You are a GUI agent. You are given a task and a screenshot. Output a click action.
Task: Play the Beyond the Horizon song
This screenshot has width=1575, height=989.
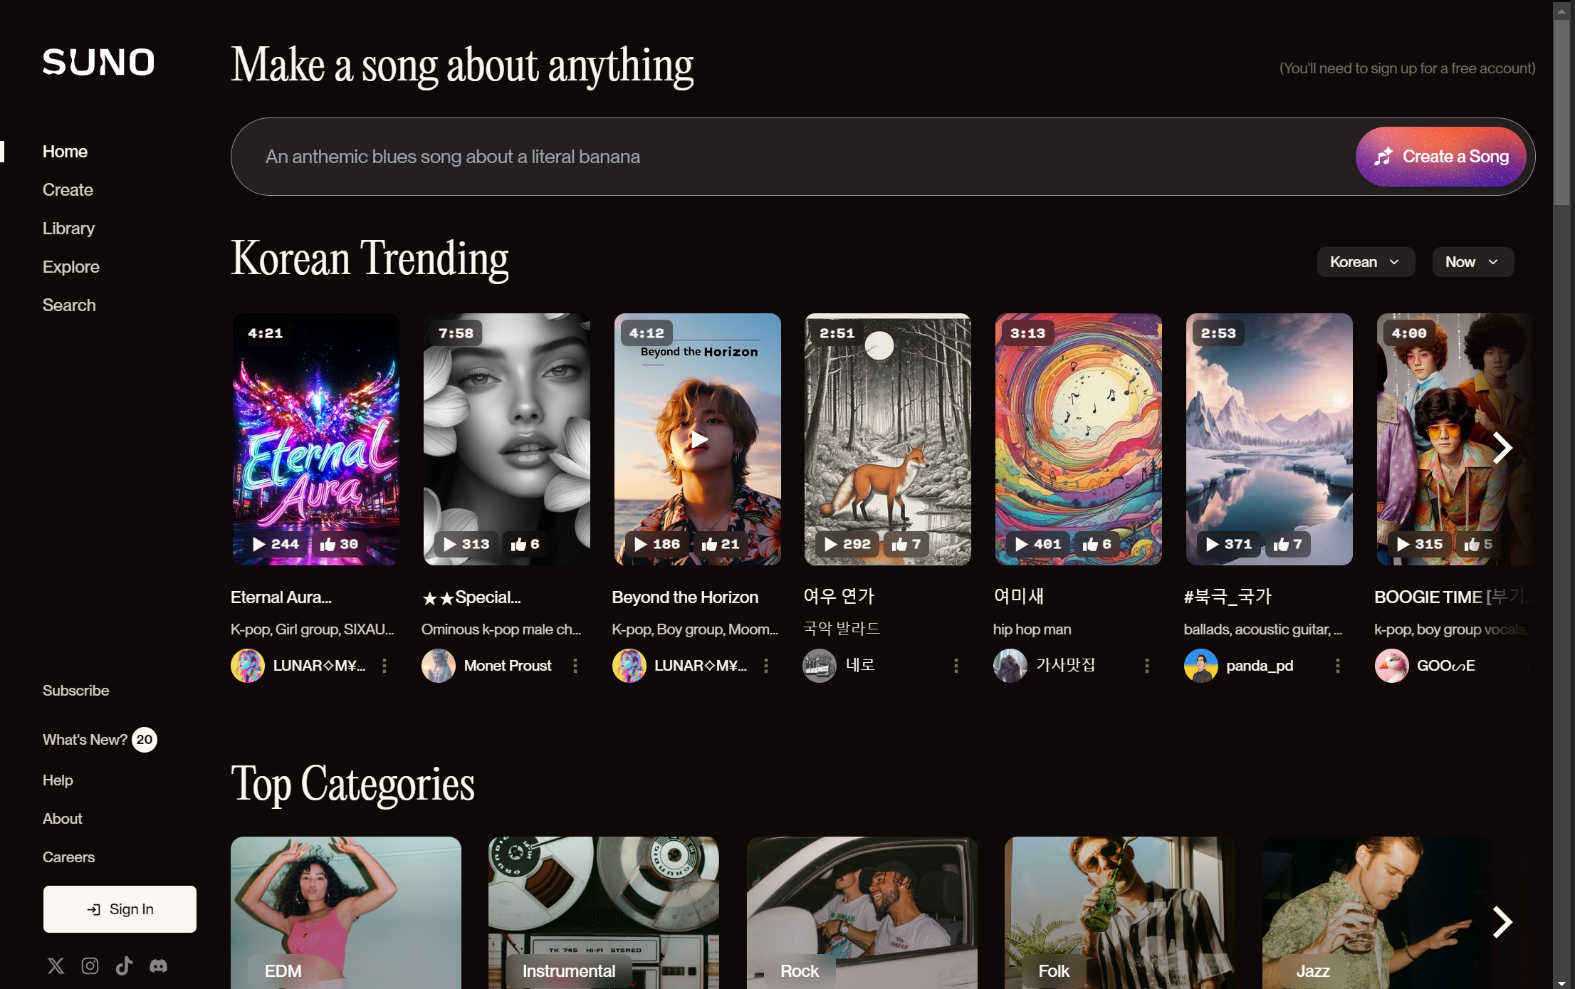698,440
